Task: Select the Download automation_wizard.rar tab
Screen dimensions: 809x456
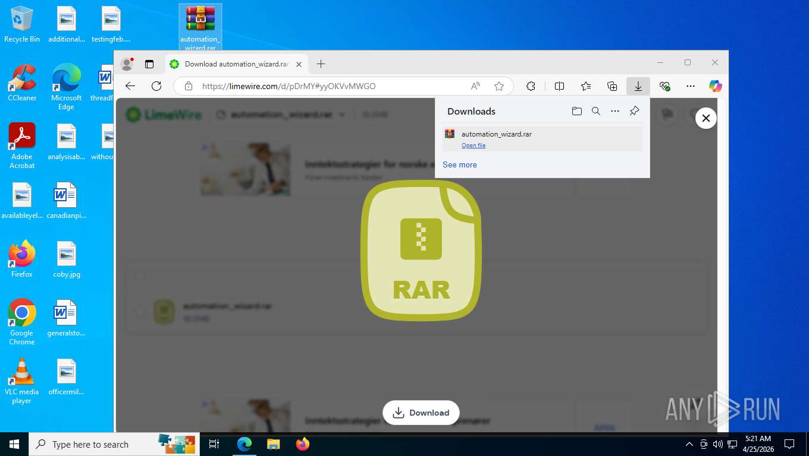Action: click(236, 64)
